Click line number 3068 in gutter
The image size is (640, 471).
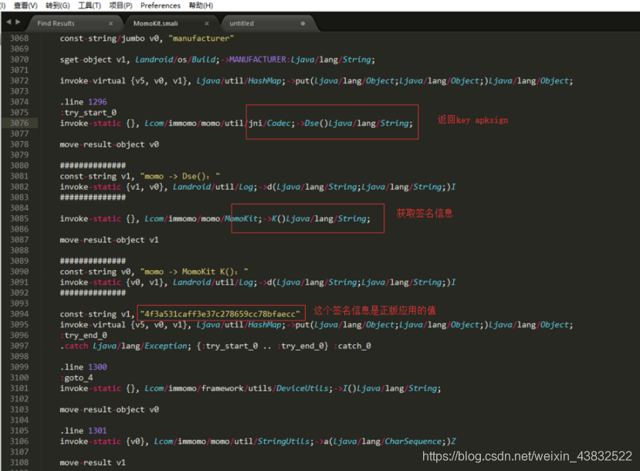pos(19,38)
